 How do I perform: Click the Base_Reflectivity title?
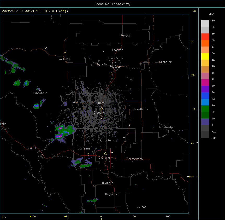pos(113,4)
